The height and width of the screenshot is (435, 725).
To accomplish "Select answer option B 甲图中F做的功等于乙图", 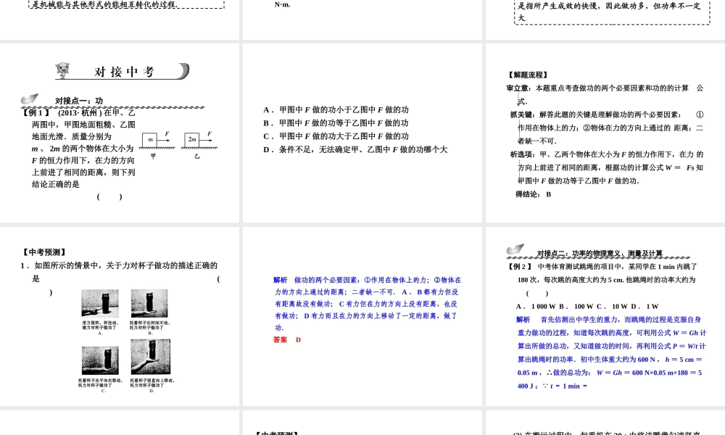I will 336,123.
